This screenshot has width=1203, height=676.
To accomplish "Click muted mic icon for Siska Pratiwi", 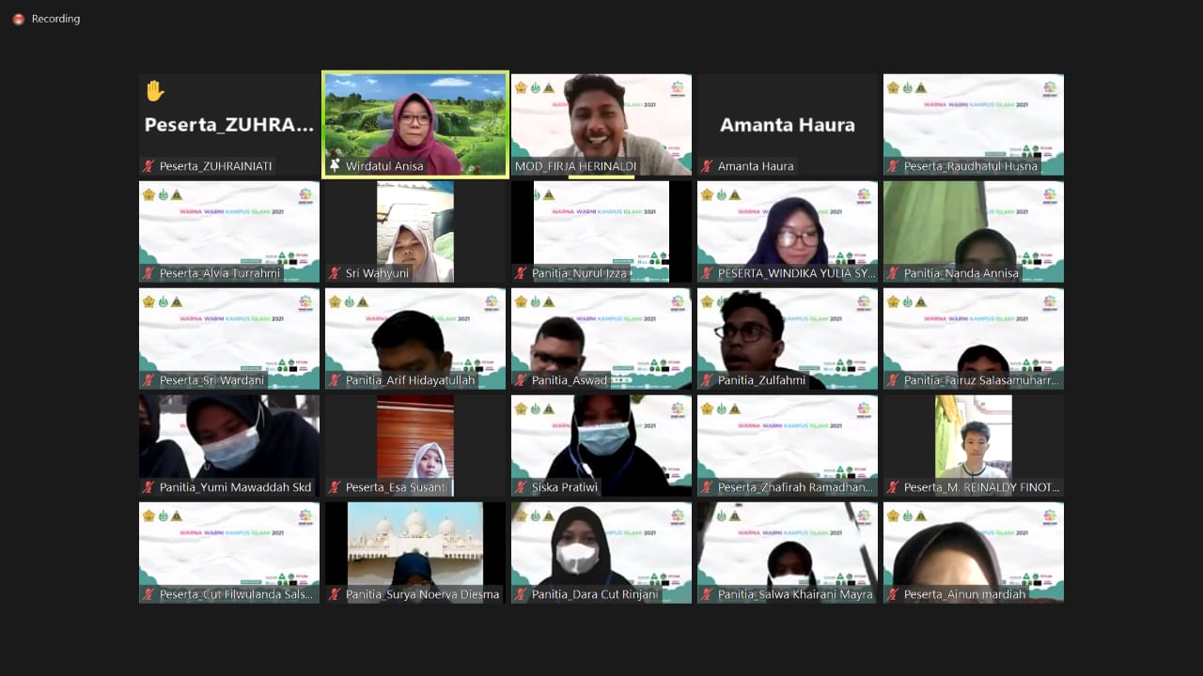I will (521, 487).
